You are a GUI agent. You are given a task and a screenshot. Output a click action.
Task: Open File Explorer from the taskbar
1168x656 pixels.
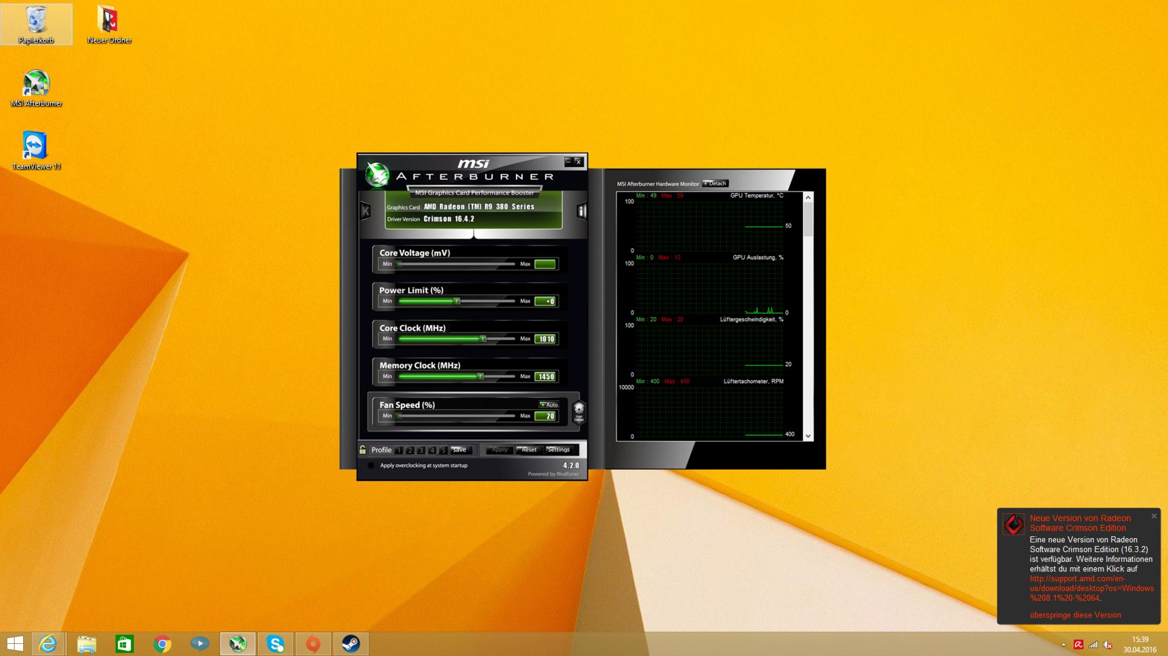[x=86, y=644]
